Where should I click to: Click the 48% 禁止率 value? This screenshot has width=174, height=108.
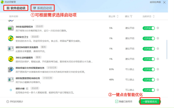click(111, 80)
